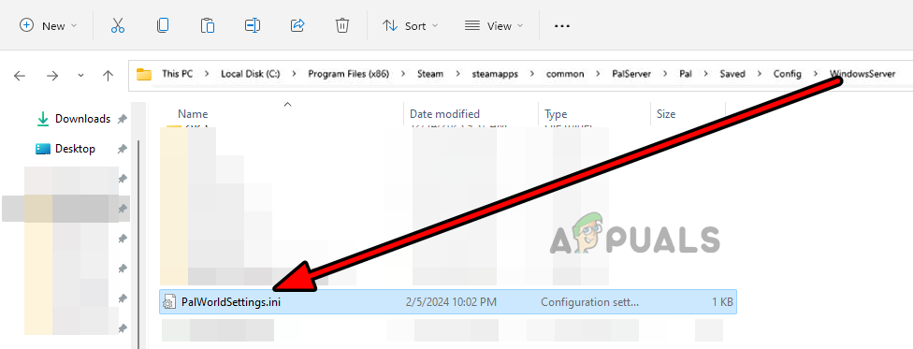Copy the selected file
Image resolution: width=913 pixels, height=349 pixels.
tap(163, 25)
